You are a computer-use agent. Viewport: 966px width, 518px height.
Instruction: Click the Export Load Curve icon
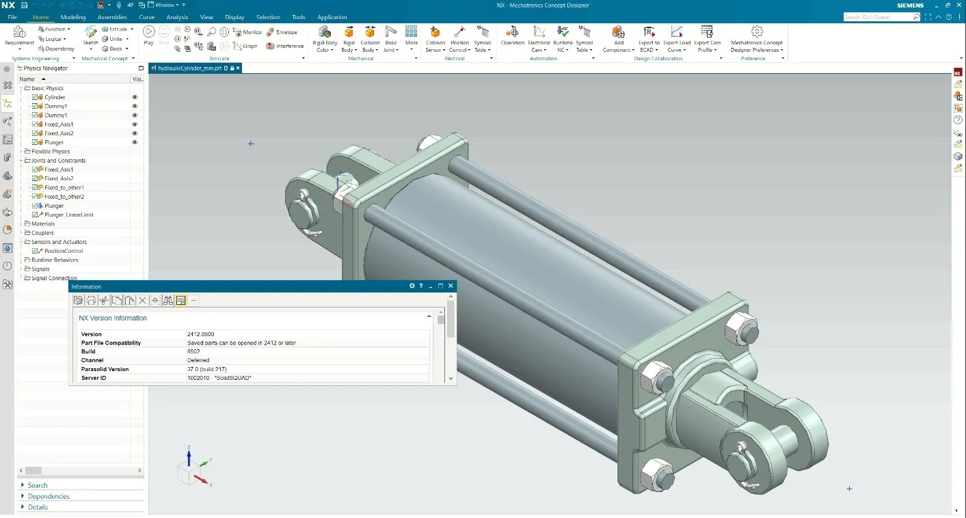pos(676,32)
